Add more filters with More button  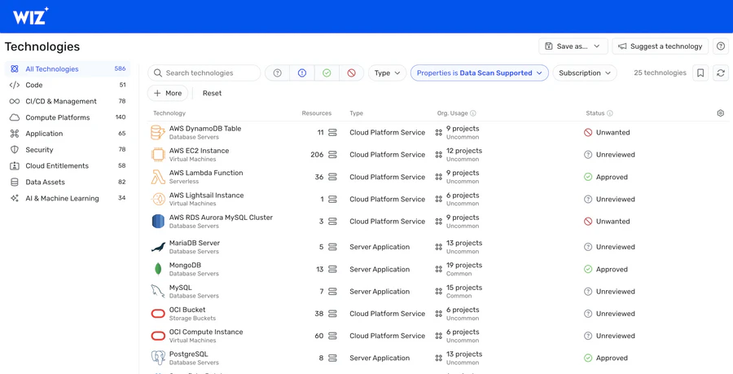click(x=167, y=93)
